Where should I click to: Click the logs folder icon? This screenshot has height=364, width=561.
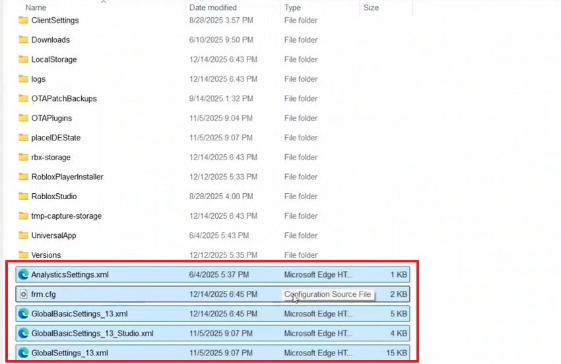click(x=23, y=78)
